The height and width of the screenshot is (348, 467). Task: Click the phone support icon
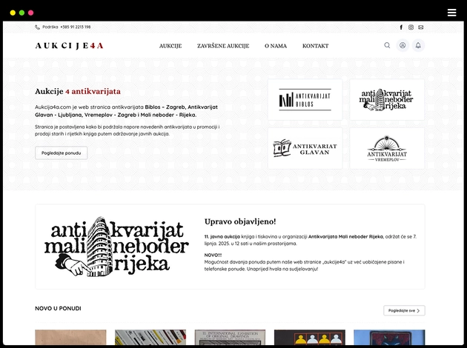(37, 27)
